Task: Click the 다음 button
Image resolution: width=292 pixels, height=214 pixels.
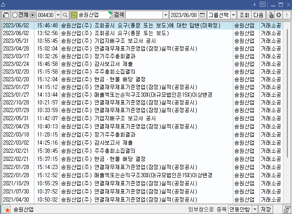Action: pos(259,15)
